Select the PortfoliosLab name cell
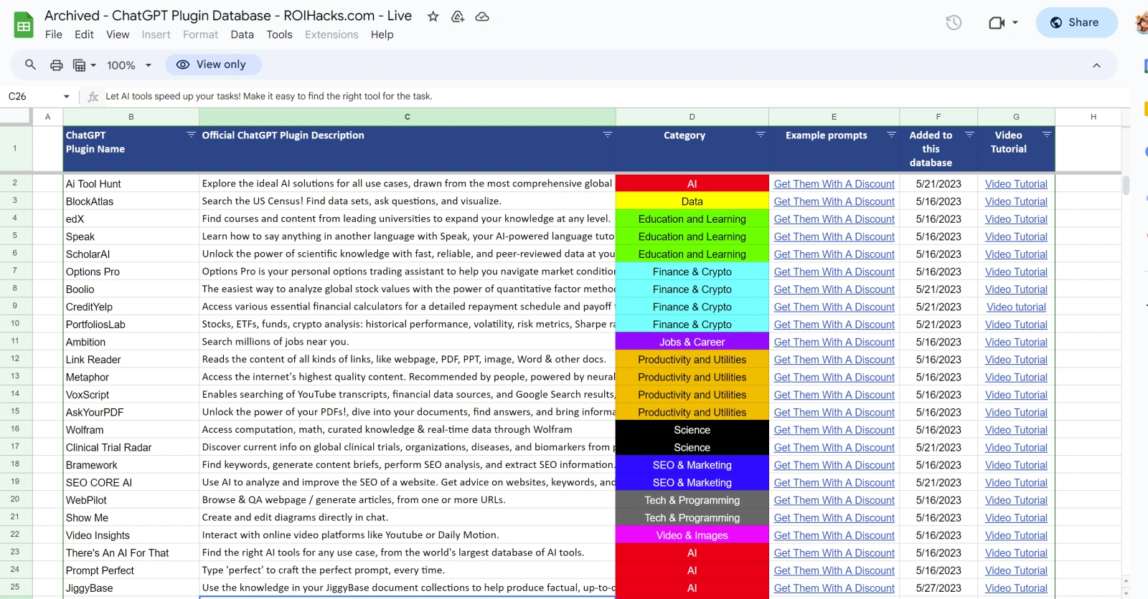The image size is (1148, 599). click(x=131, y=324)
